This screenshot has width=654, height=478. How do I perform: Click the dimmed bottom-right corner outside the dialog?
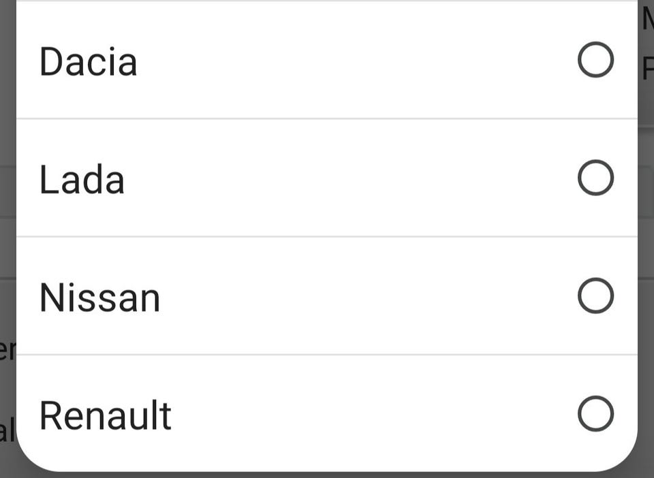pyautogui.click(x=647, y=471)
